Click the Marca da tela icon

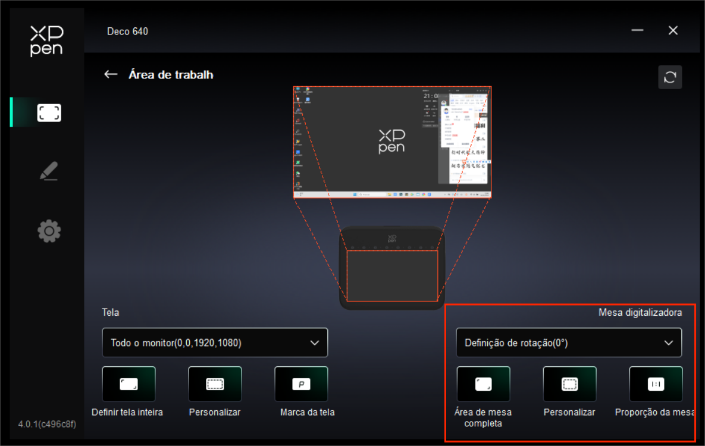(301, 384)
